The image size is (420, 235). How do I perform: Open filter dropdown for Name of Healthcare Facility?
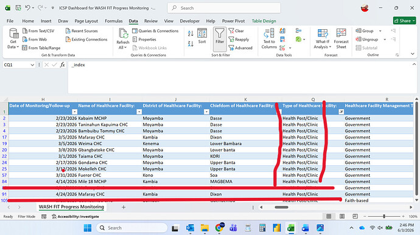(x=139, y=112)
